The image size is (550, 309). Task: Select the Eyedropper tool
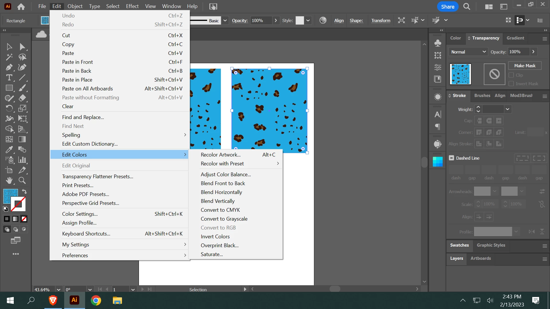pyautogui.click(x=9, y=149)
